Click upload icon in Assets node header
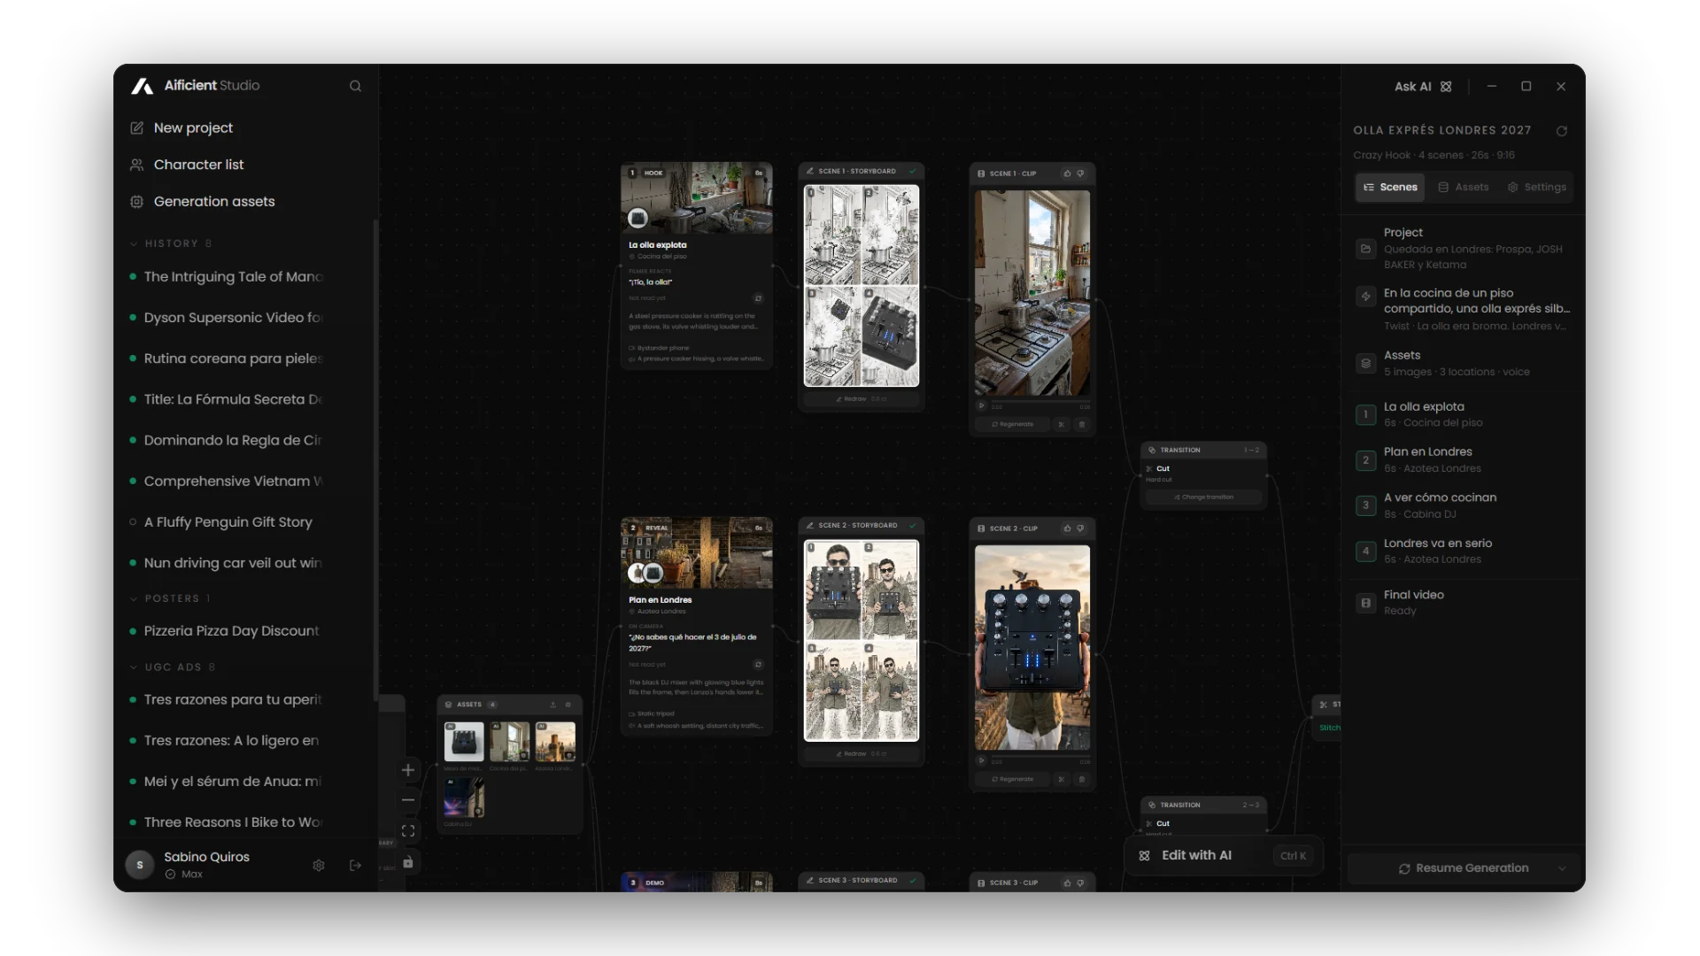The image size is (1700, 956). (x=553, y=705)
